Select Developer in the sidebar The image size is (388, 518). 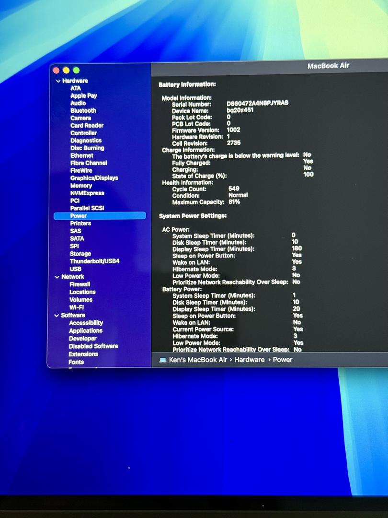click(82, 339)
